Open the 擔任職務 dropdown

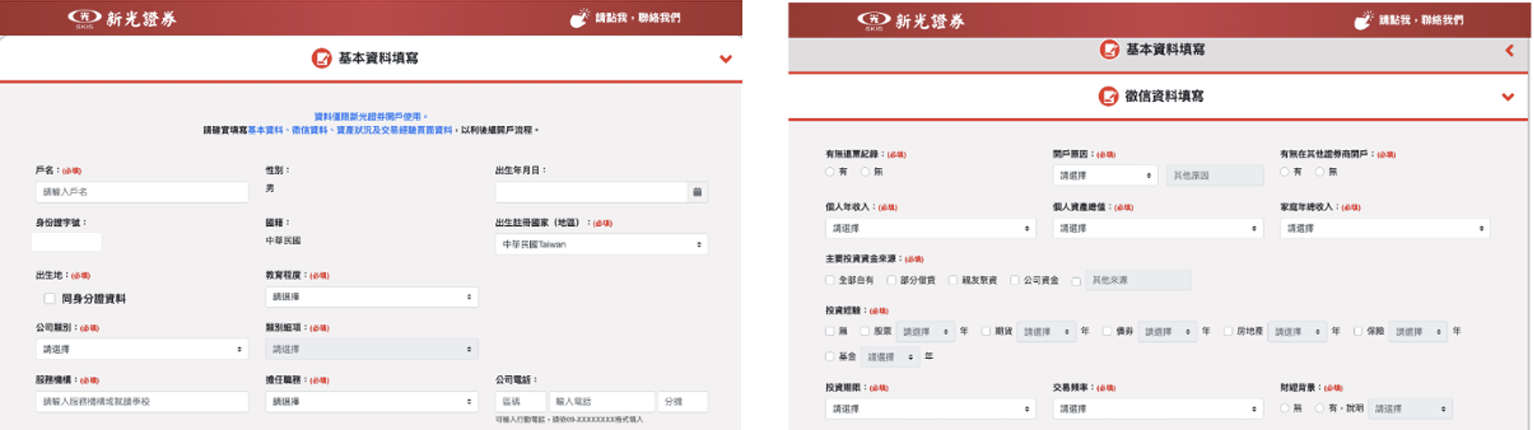[371, 401]
